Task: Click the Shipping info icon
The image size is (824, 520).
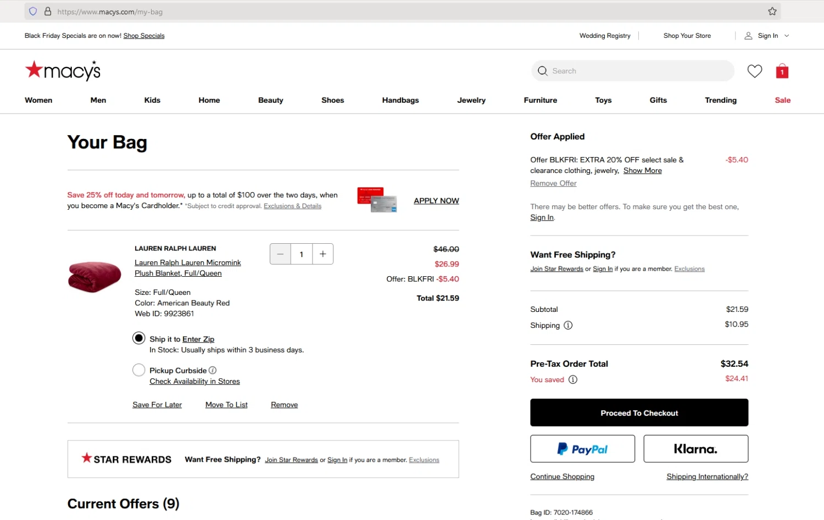Action: pyautogui.click(x=568, y=325)
